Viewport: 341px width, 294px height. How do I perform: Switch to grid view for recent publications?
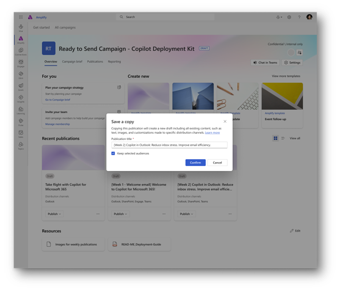(x=275, y=138)
